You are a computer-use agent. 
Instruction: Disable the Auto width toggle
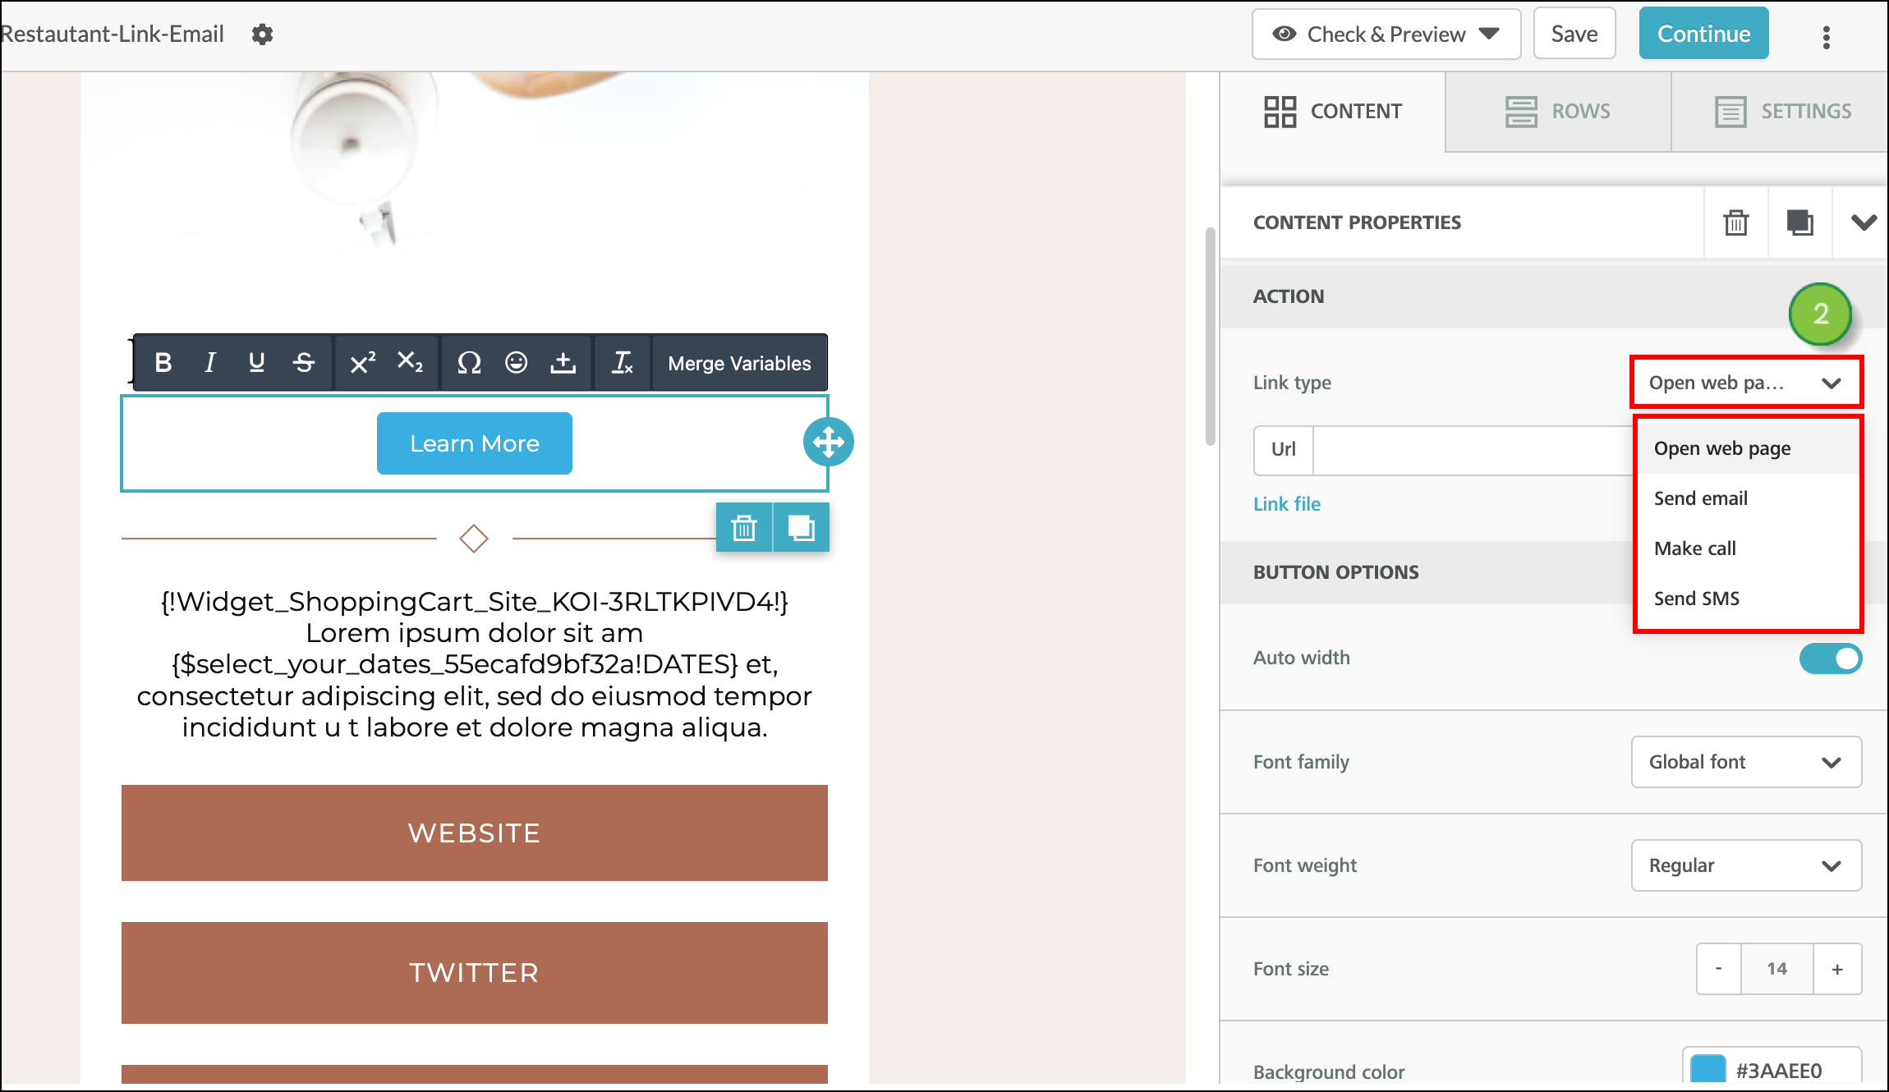coord(1830,658)
